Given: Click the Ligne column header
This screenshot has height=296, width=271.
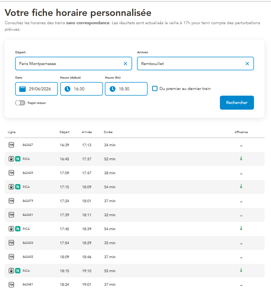Looking at the screenshot, I should tap(11, 132).
